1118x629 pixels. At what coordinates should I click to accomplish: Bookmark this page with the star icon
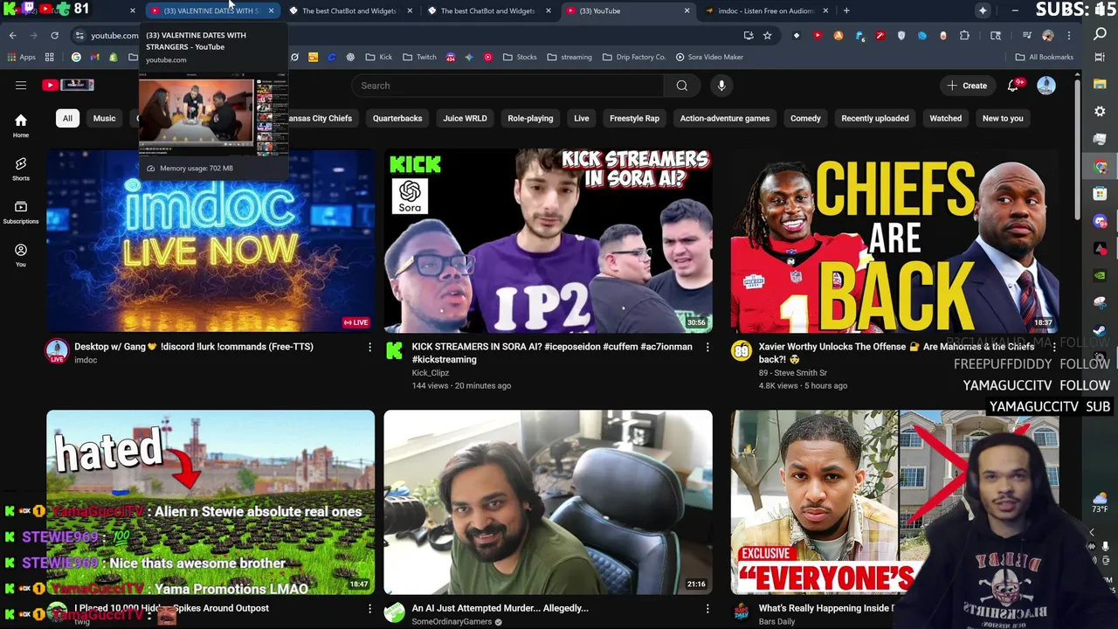click(767, 36)
